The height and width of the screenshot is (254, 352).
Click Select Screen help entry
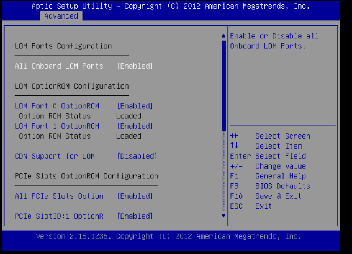tap(282, 136)
